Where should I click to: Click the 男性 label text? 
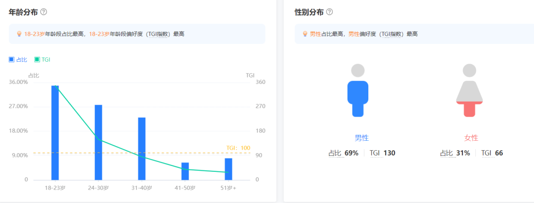(361, 138)
